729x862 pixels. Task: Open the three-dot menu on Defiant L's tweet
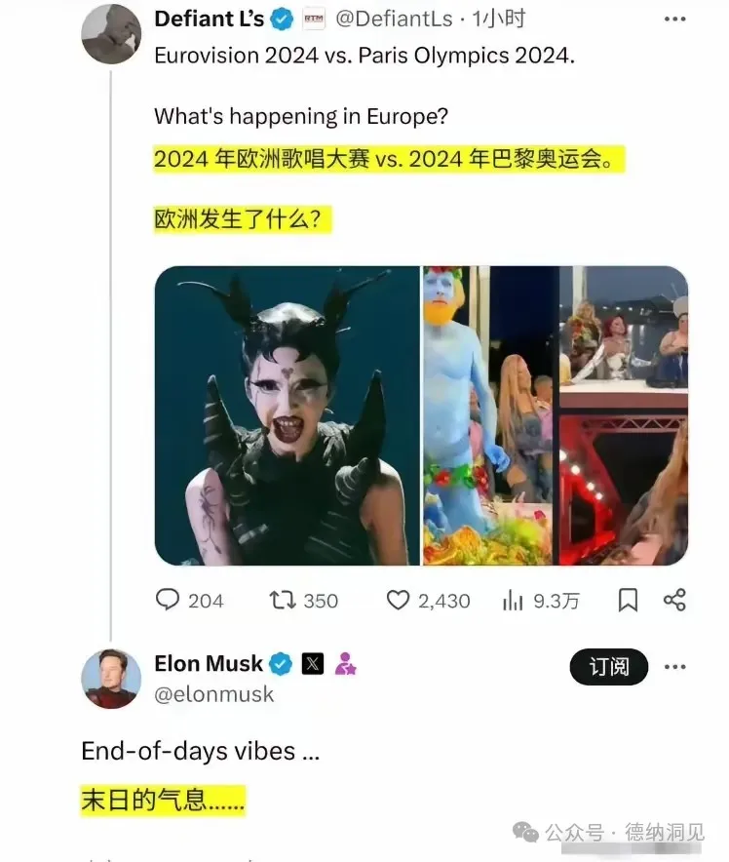pyautogui.click(x=674, y=20)
